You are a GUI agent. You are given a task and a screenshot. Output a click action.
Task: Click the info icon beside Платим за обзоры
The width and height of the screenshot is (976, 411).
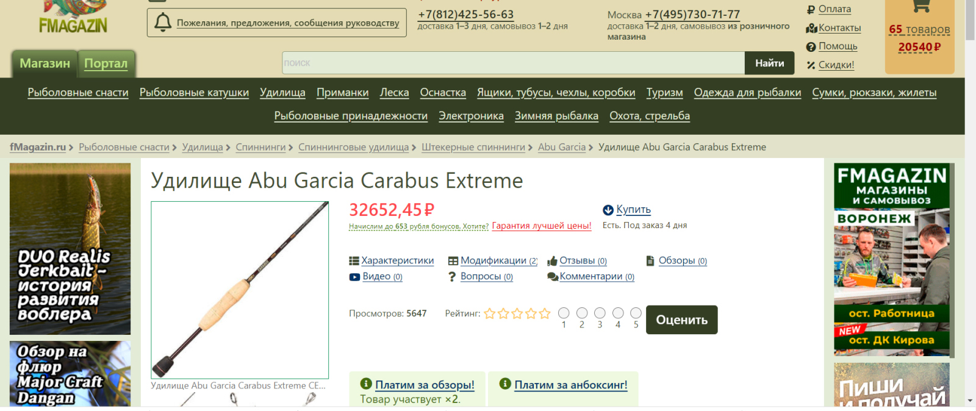[366, 384]
